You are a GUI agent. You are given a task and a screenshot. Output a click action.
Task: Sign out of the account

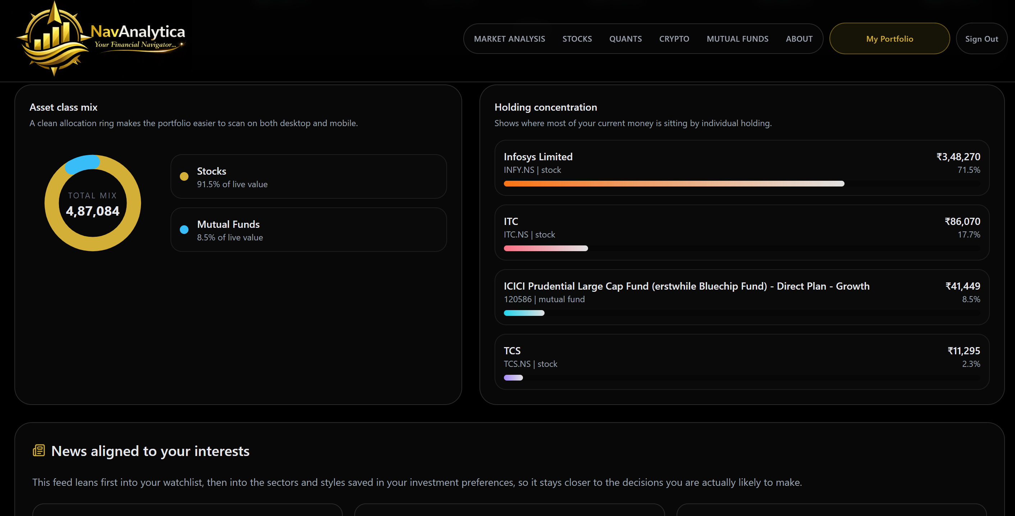(982, 38)
